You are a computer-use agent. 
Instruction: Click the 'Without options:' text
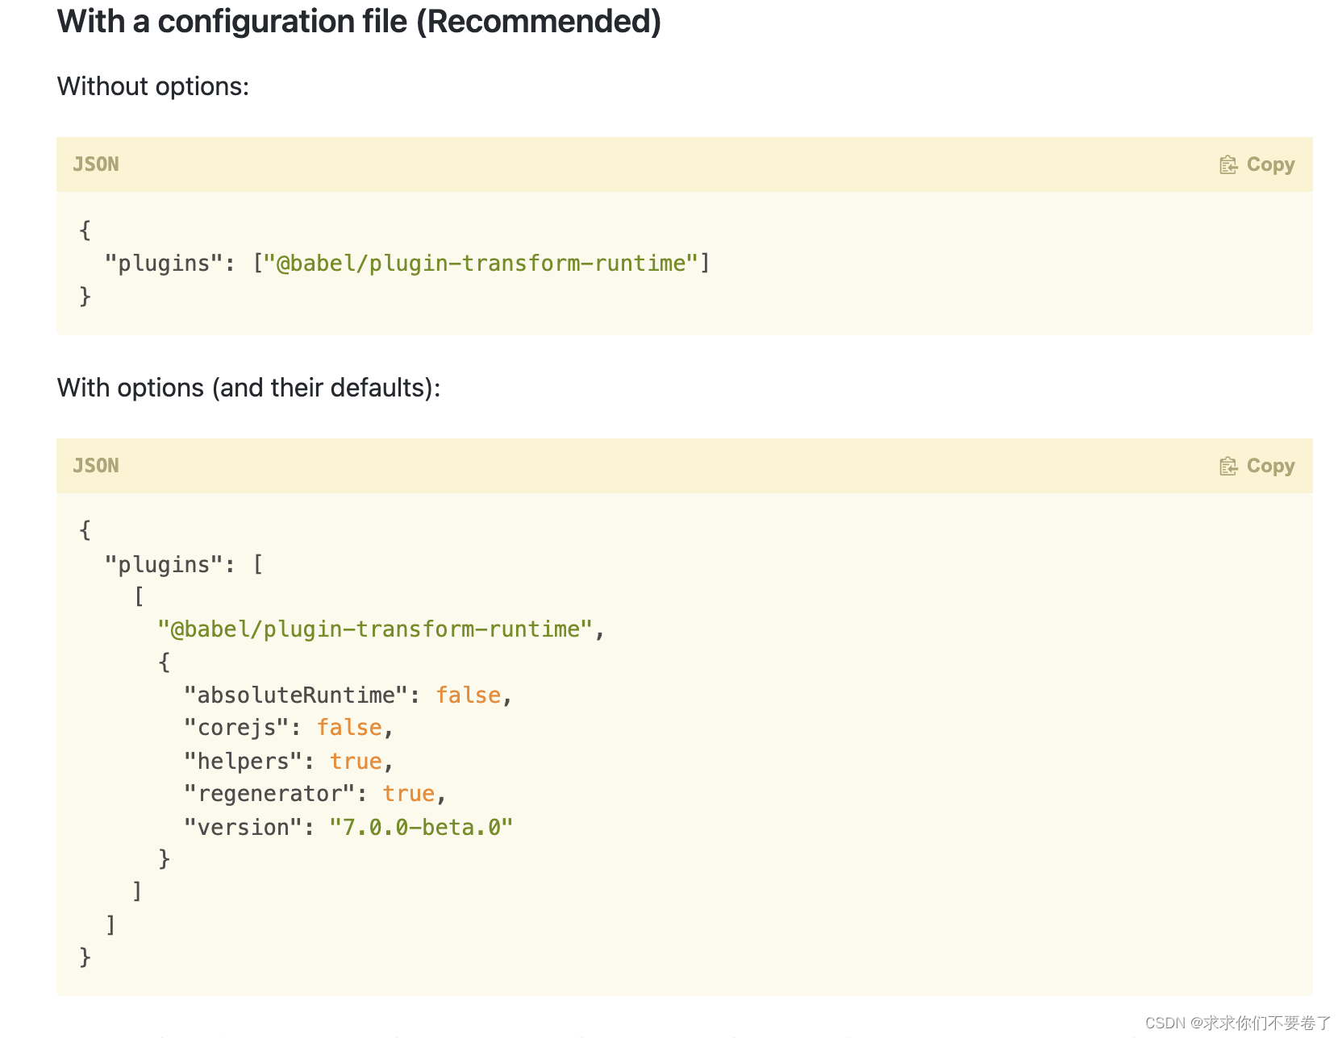point(153,86)
